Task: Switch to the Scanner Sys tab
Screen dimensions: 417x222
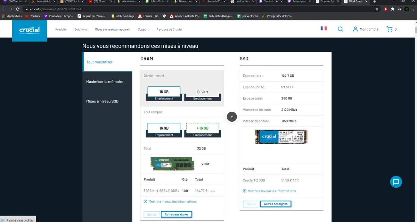Action: (x=327, y=2)
